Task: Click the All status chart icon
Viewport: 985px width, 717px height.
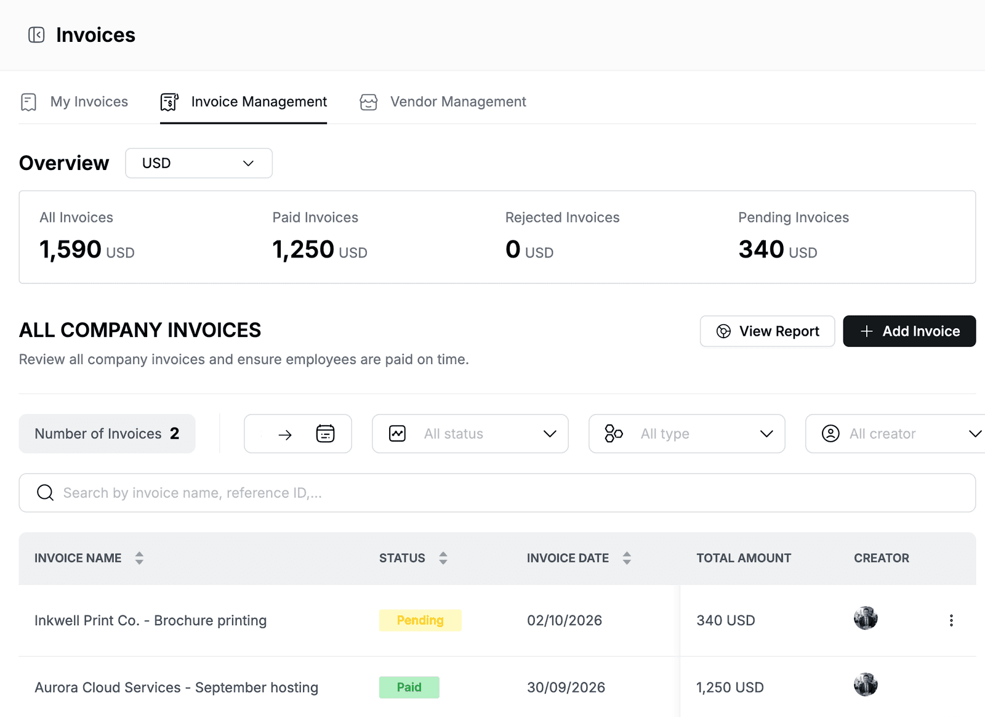Action: pyautogui.click(x=398, y=434)
